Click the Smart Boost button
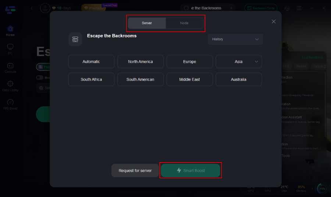The height and width of the screenshot is (197, 331). coord(191,171)
